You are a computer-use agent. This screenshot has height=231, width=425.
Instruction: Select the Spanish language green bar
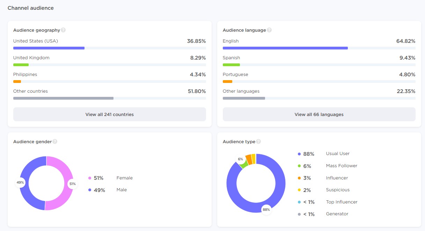point(231,65)
